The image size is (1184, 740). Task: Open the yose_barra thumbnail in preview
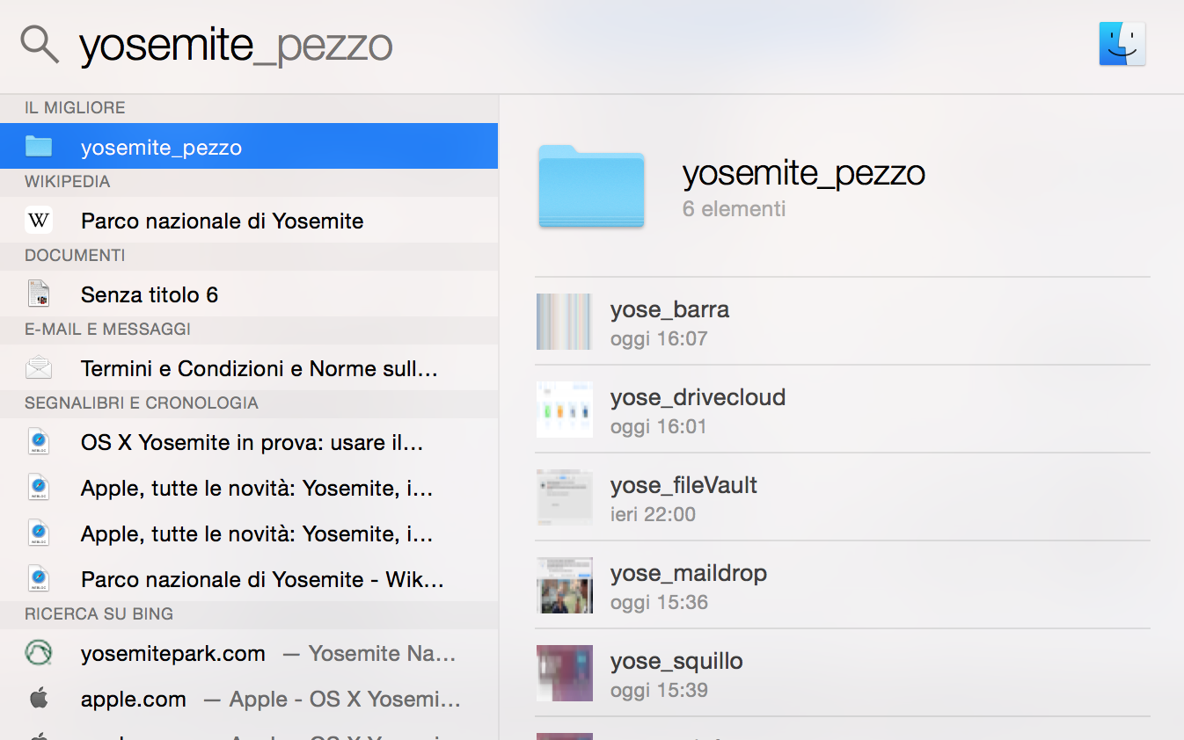[x=564, y=322]
